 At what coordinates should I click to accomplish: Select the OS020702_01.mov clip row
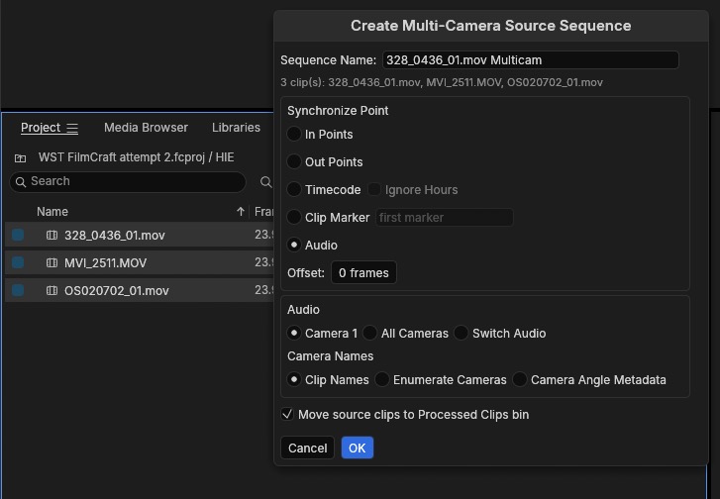(140, 290)
